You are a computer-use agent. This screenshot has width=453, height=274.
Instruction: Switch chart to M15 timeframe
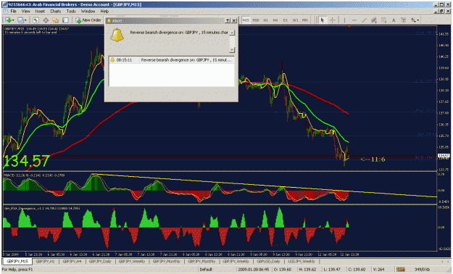coord(246,20)
